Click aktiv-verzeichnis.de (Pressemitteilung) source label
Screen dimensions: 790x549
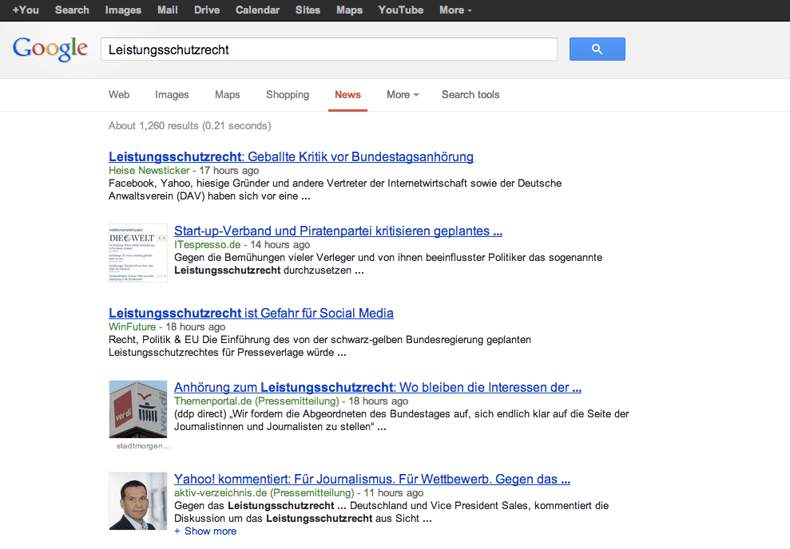(x=264, y=492)
